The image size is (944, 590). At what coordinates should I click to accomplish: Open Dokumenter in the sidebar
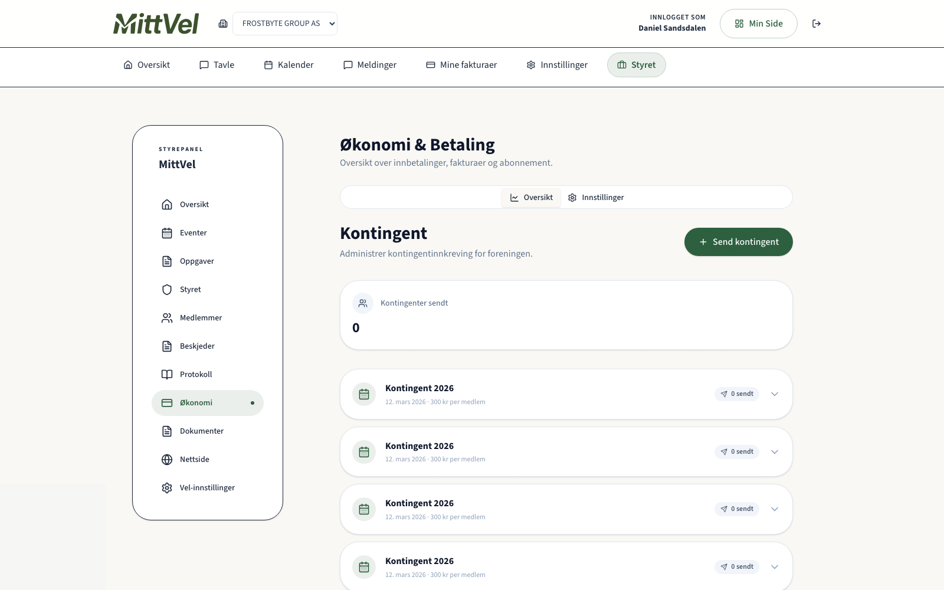[x=202, y=431]
